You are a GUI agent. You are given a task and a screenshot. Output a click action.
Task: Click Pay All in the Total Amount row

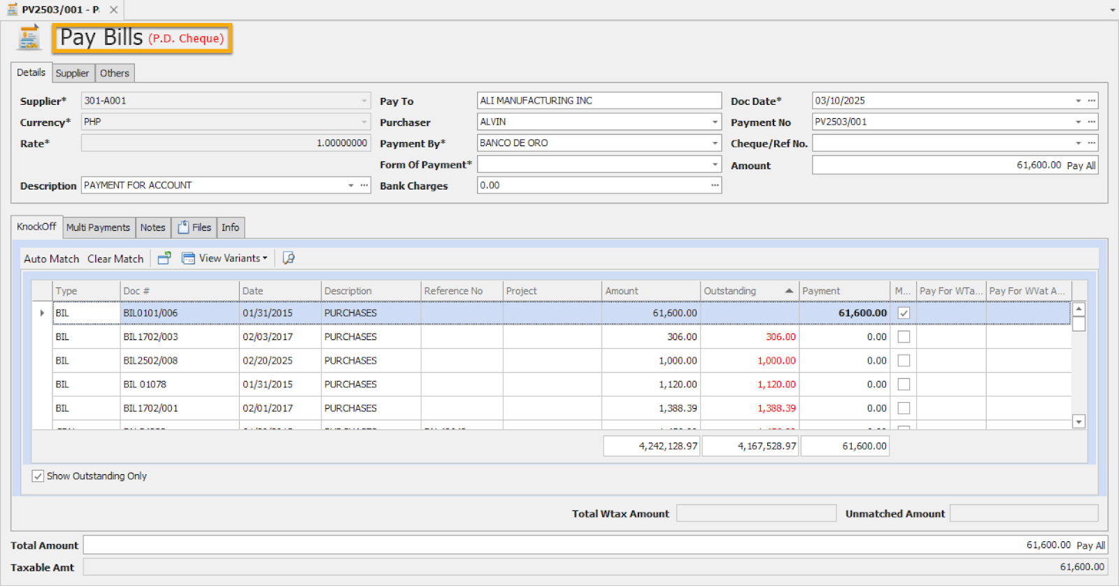[1091, 545]
